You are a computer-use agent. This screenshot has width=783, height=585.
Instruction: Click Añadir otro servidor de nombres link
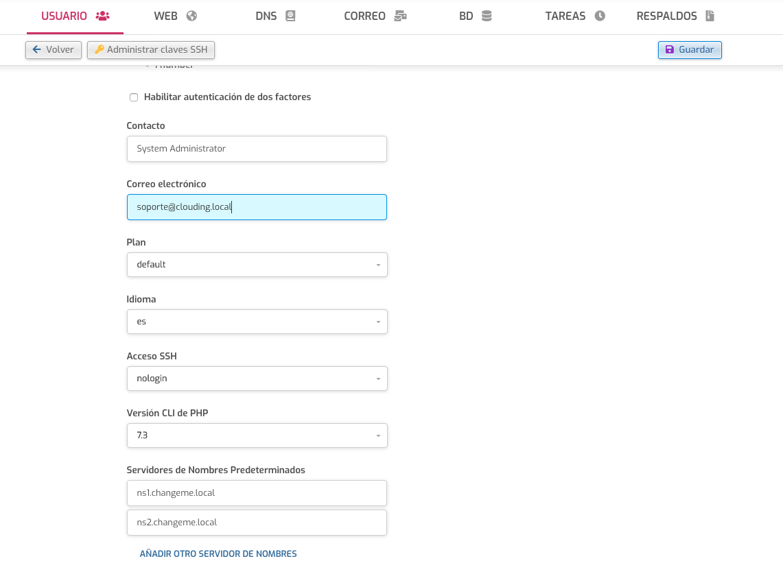218,554
